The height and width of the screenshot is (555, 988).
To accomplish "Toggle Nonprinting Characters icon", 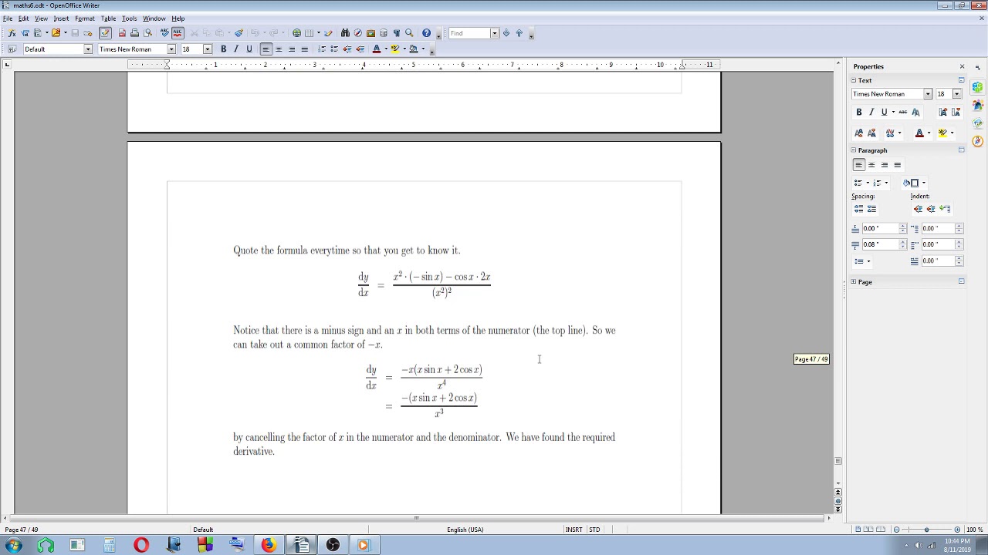I will [x=397, y=33].
